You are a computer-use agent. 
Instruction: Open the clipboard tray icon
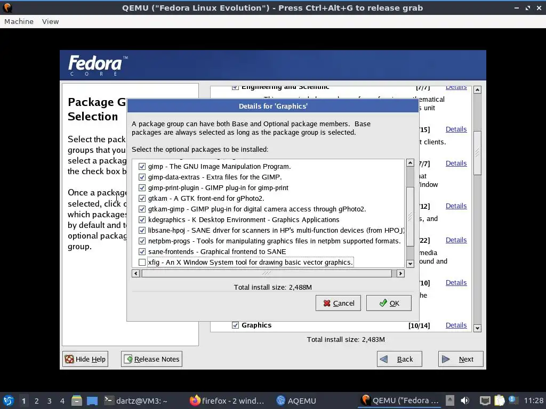(499, 400)
